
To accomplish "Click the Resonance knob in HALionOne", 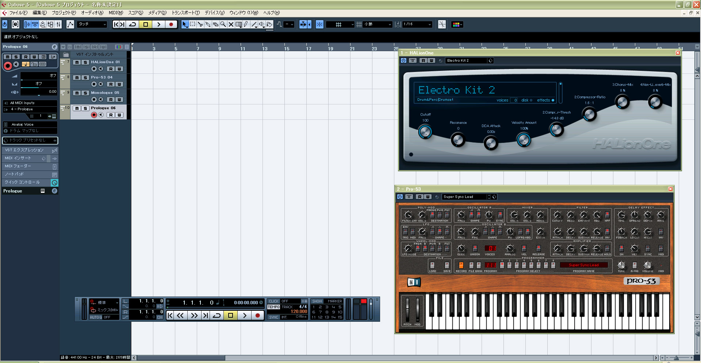I will 458,140.
